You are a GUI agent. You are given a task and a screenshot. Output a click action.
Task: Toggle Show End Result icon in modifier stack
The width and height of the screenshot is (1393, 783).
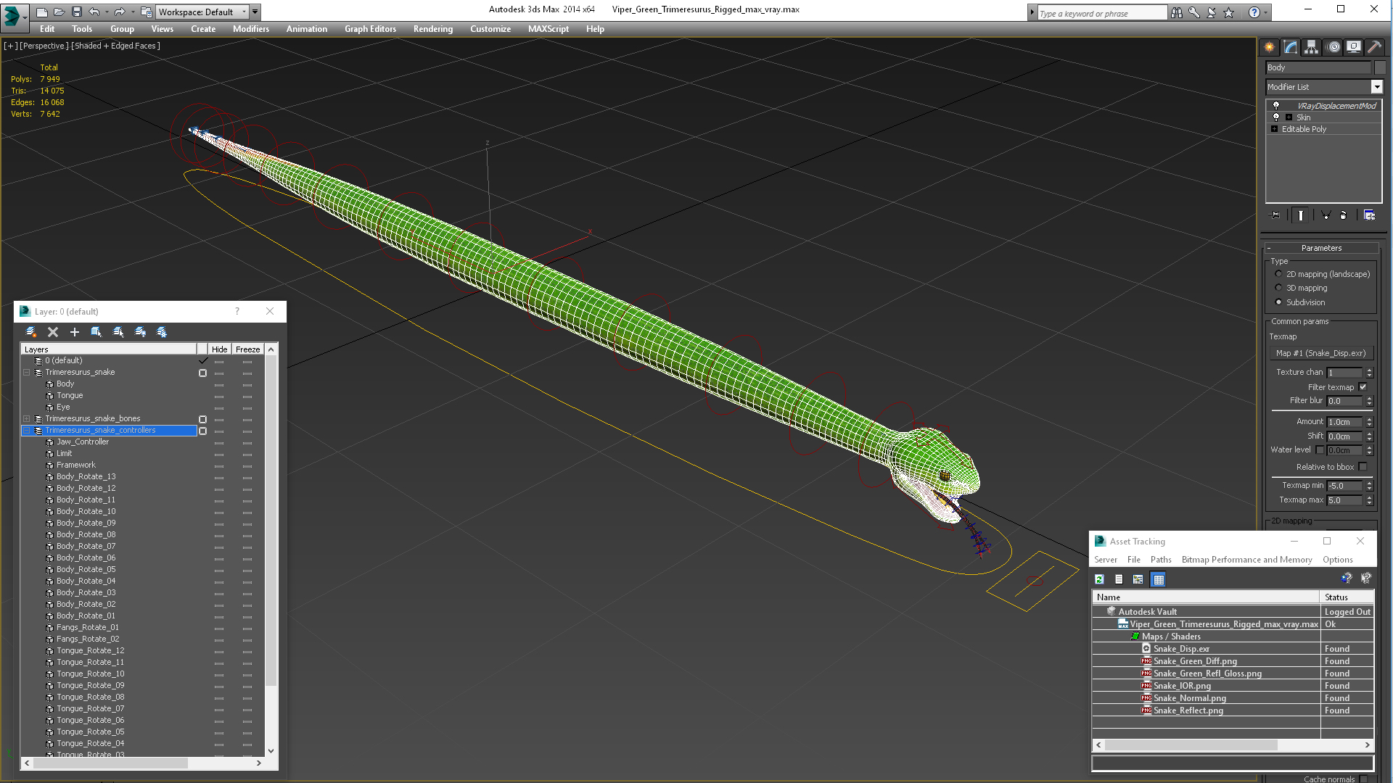click(1301, 215)
